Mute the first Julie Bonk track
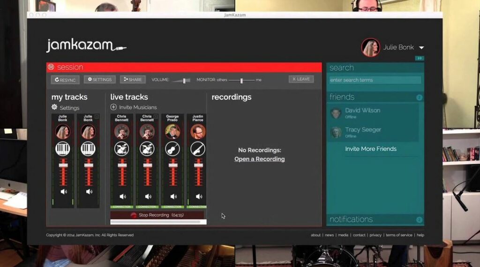This screenshot has height=267, width=480. 64,191
